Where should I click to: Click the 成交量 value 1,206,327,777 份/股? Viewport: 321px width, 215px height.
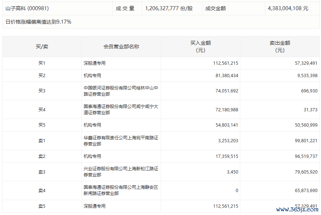click(169, 8)
